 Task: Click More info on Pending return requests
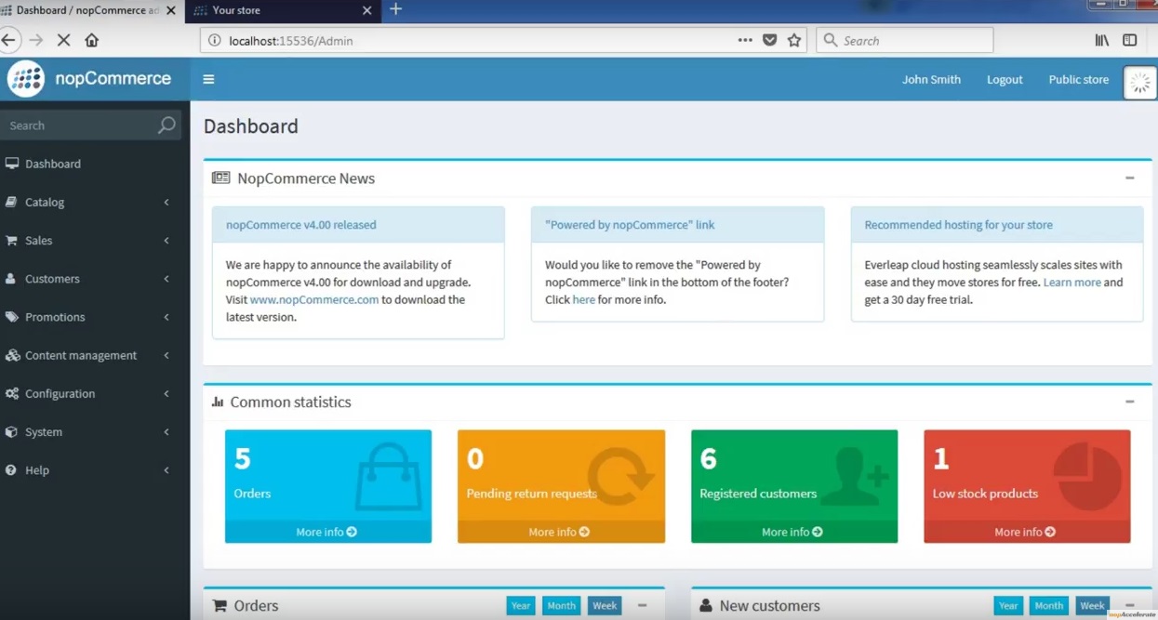coord(560,532)
